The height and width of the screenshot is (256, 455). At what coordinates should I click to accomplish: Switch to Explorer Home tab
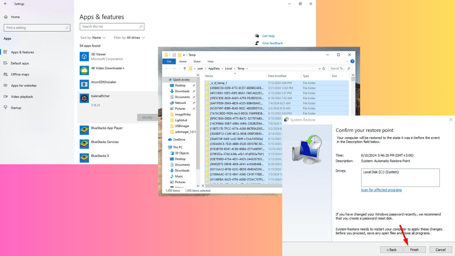pos(183,62)
